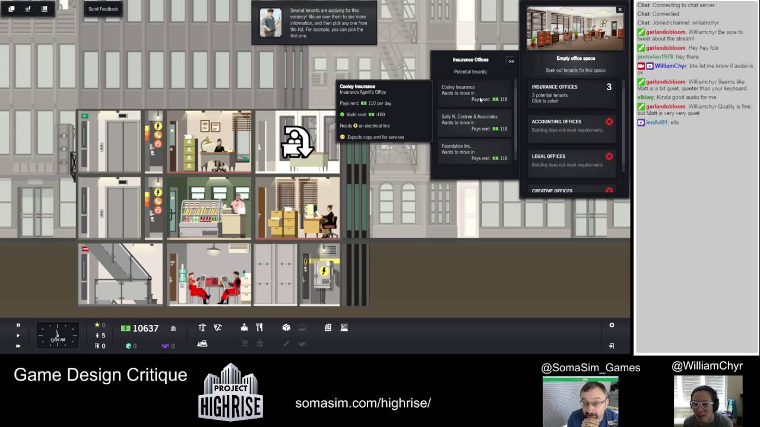Click the vacant office move-in icon
The image size is (760, 427).
[297, 143]
